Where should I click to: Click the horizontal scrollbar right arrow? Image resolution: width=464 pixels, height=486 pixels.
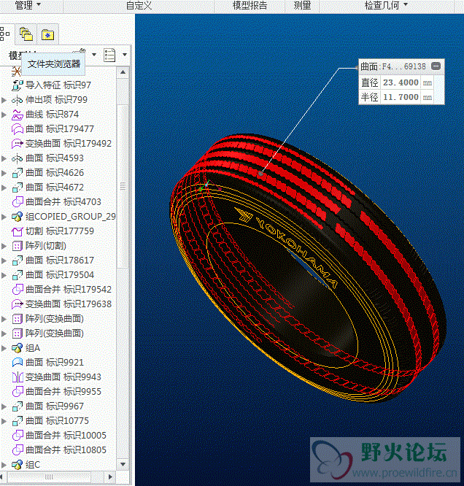click(x=110, y=477)
